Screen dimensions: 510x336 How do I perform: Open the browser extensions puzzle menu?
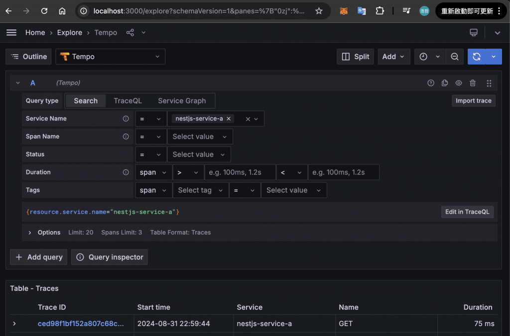380,11
